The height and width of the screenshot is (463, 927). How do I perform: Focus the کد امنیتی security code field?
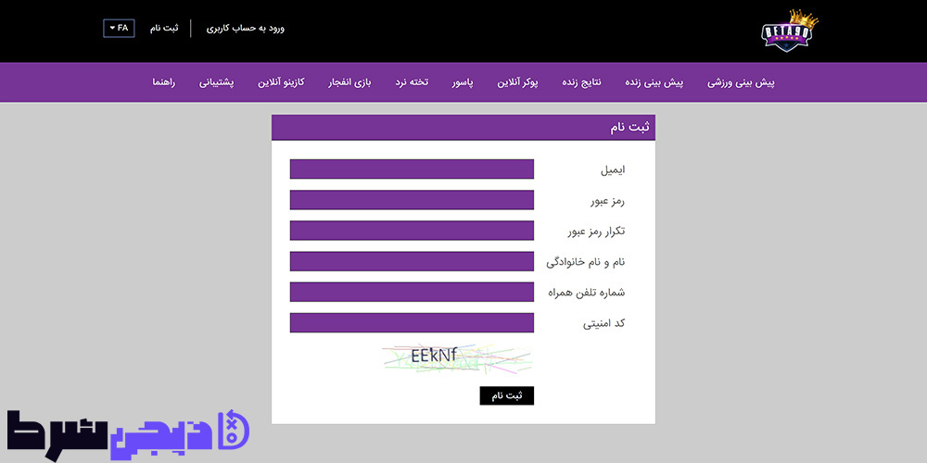[413, 322]
